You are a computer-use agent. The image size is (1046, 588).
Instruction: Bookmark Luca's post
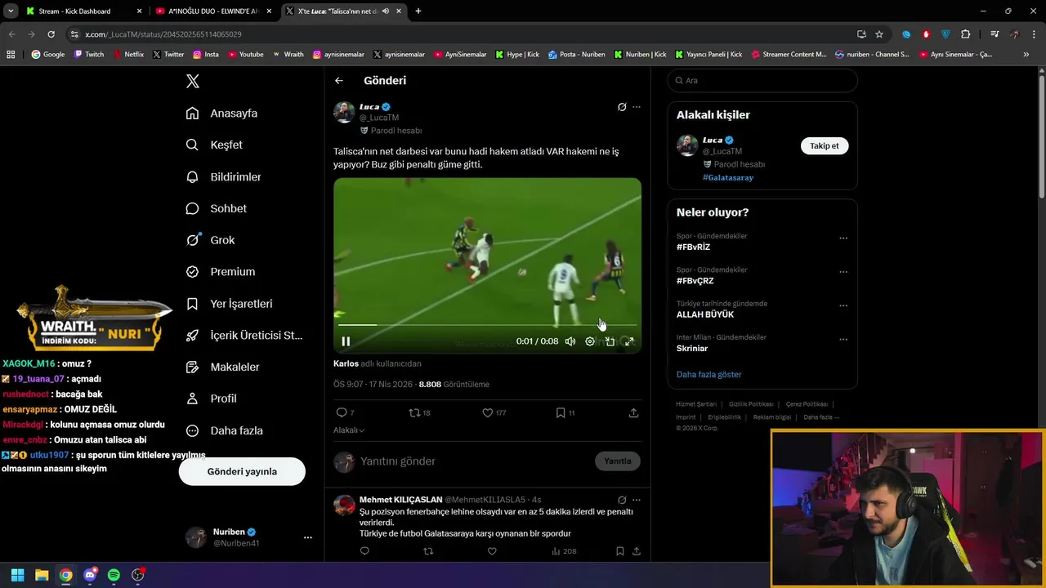561,413
